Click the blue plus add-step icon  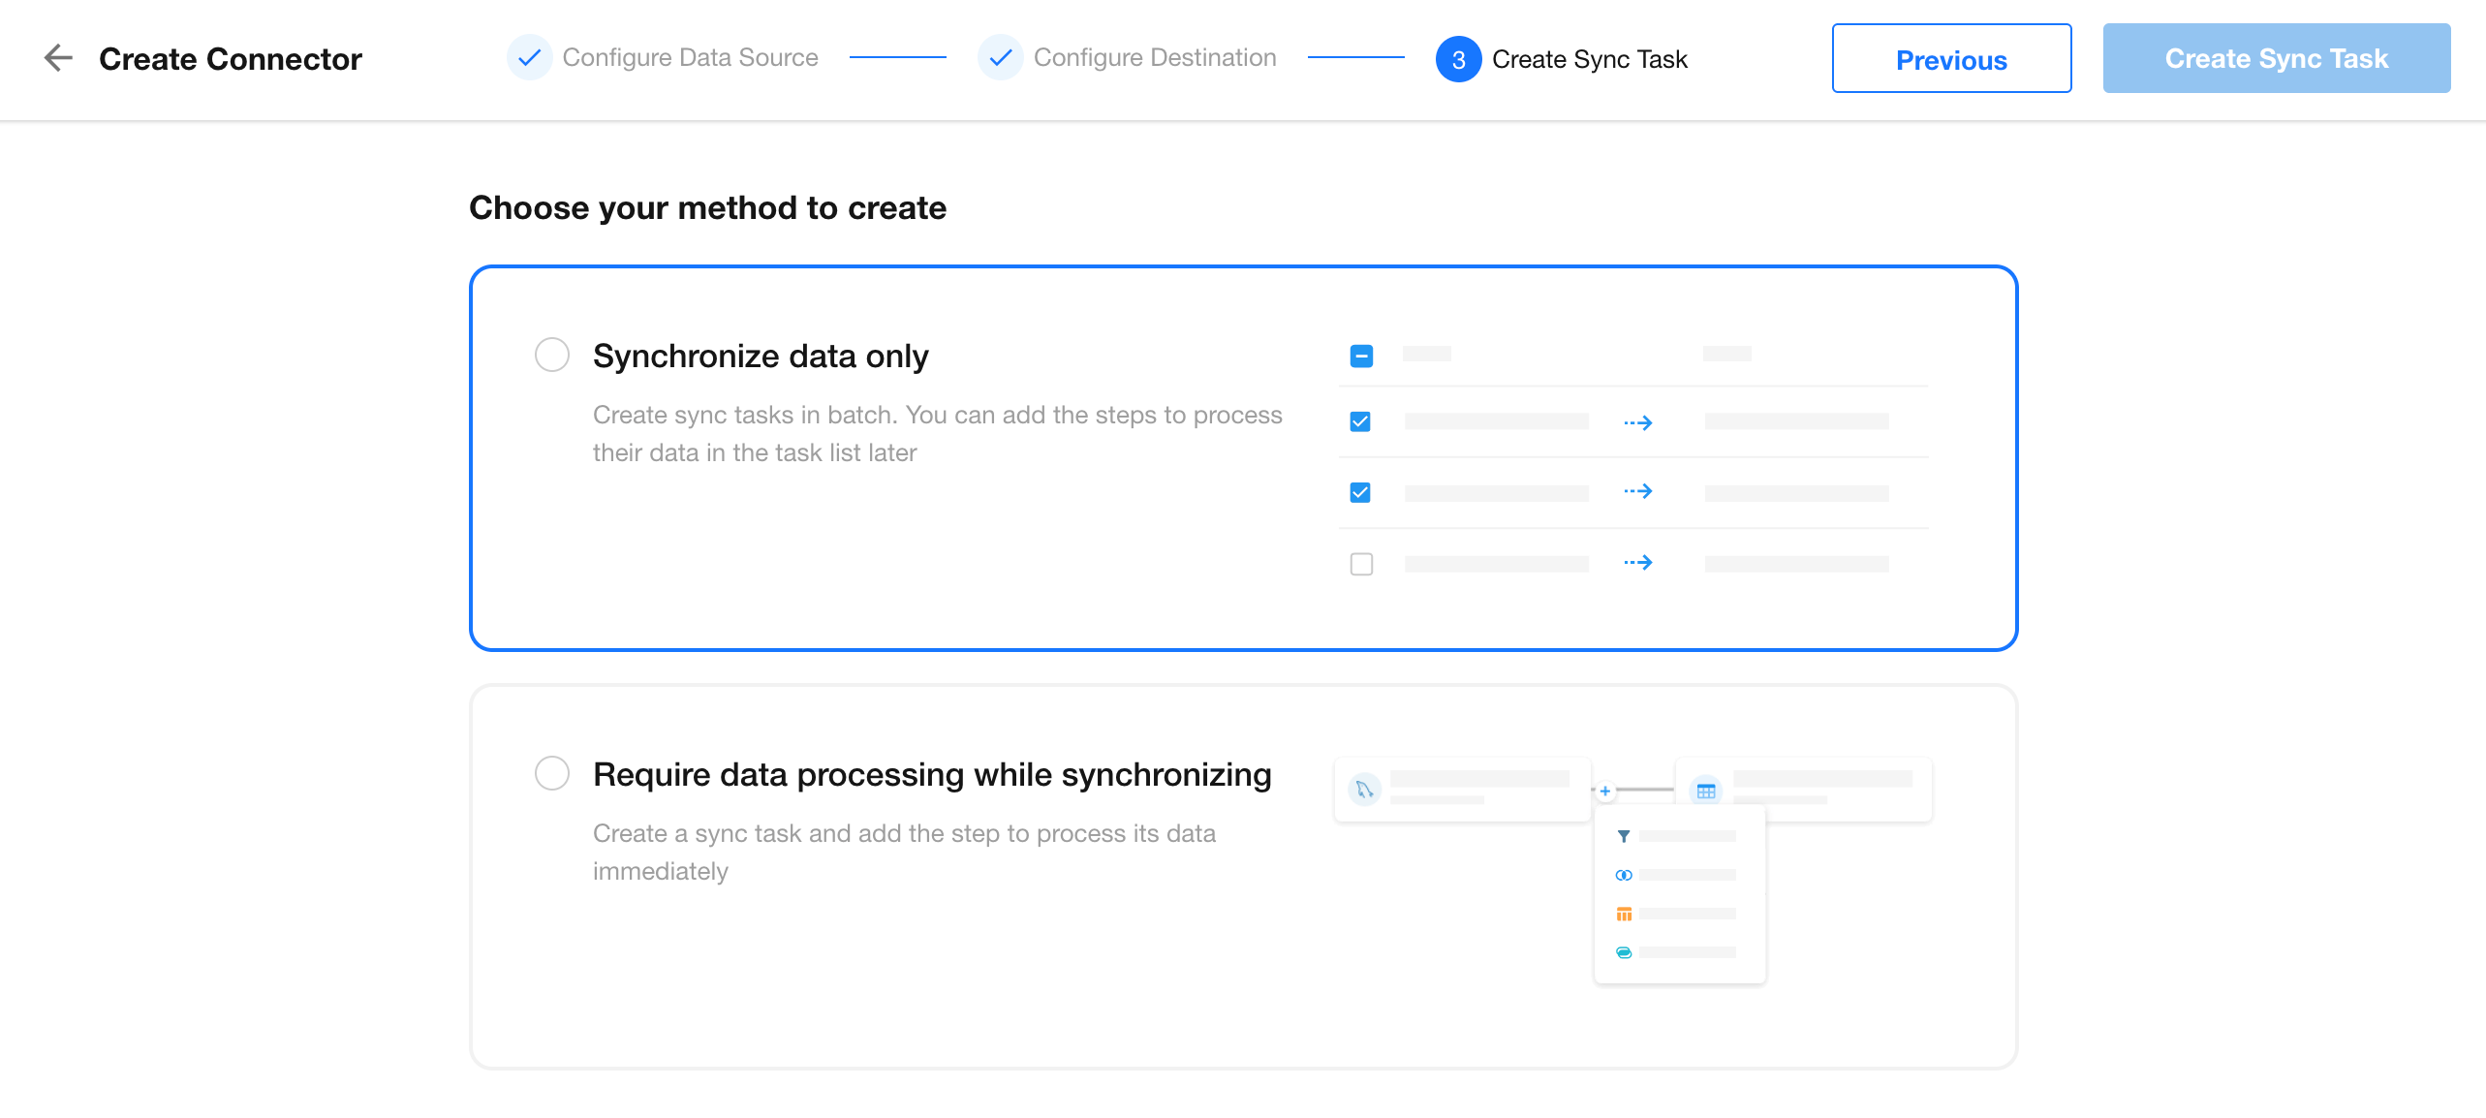tap(1605, 792)
